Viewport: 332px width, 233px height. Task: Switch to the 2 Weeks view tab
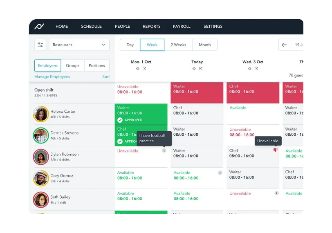pyautogui.click(x=178, y=45)
